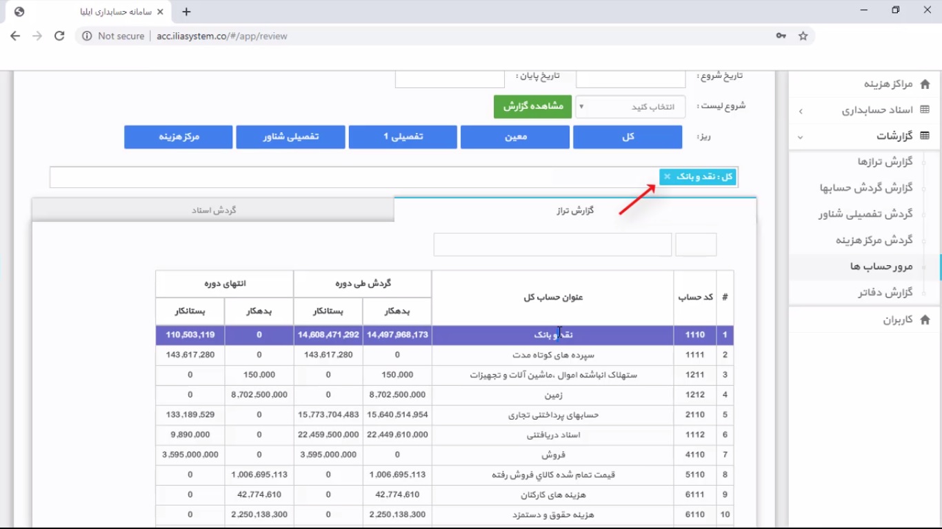Image resolution: width=942 pixels, height=529 pixels.
Task: Select the گزارش تراز tab
Action: tap(575, 210)
